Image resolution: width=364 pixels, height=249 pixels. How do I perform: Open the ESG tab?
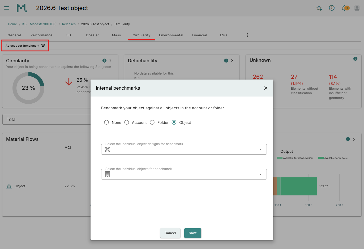(x=223, y=35)
